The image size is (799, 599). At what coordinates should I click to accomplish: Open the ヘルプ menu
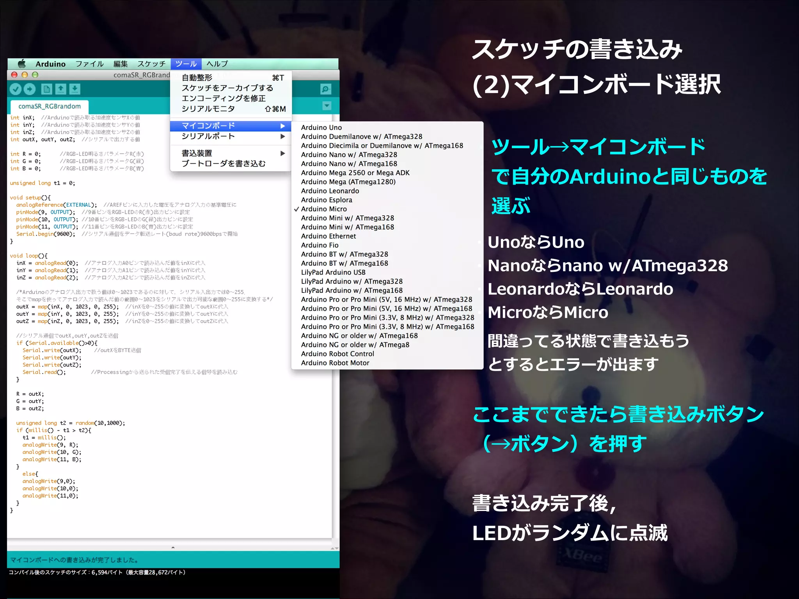point(217,64)
